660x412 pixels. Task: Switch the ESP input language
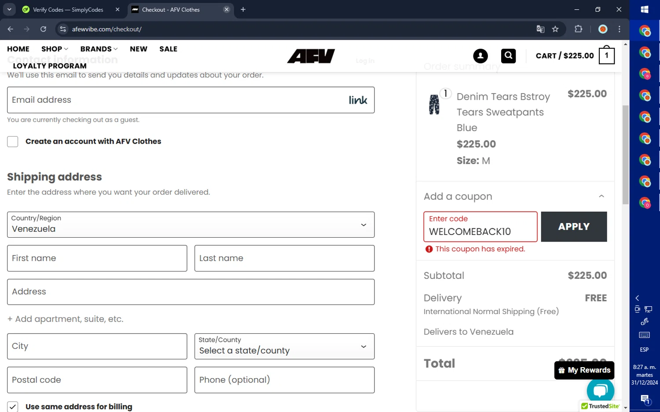pyautogui.click(x=644, y=350)
